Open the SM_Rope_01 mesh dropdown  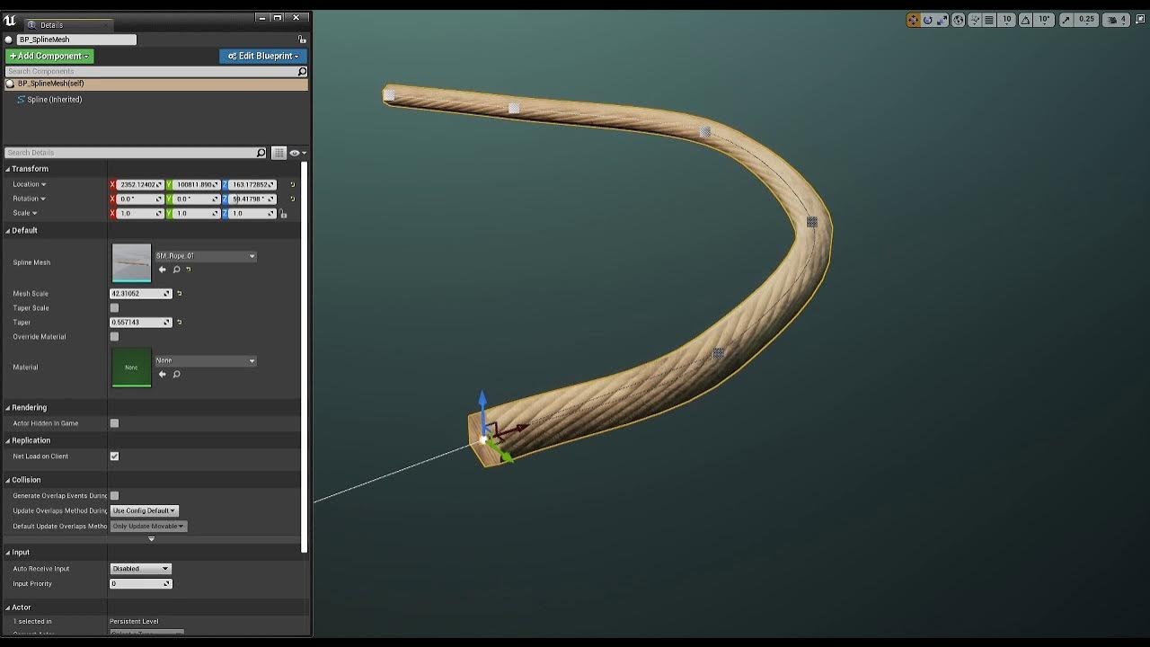(x=206, y=256)
